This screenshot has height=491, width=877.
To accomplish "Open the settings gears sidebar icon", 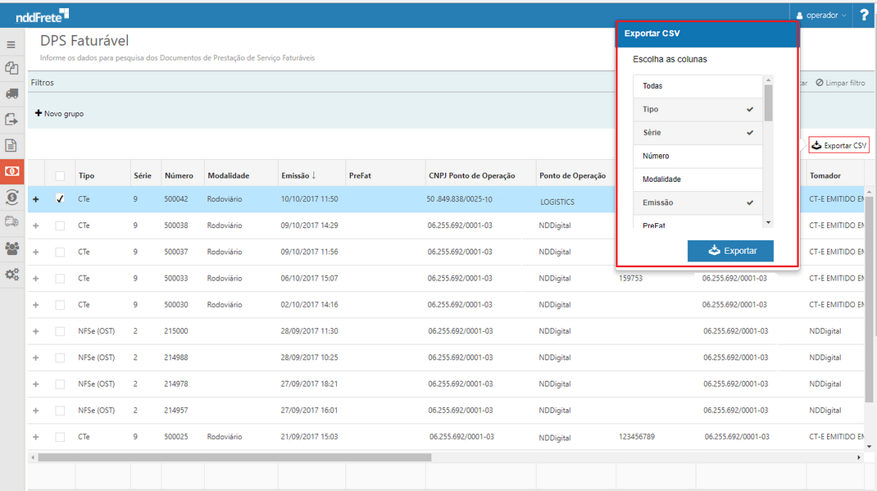I will click(11, 275).
